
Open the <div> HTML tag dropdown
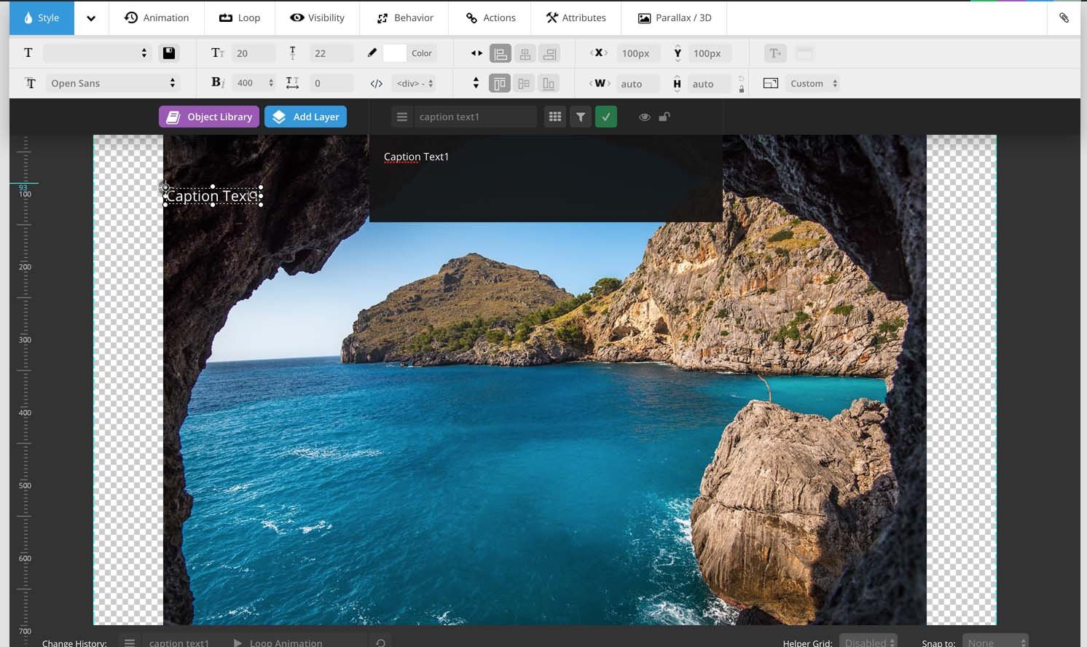(x=415, y=83)
